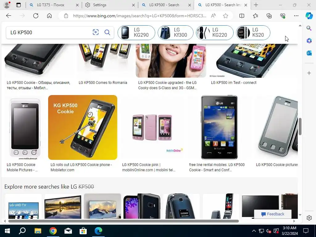Screen dimensions: 316x237
Task: Focus the browser address bar URL
Action: coord(139,16)
